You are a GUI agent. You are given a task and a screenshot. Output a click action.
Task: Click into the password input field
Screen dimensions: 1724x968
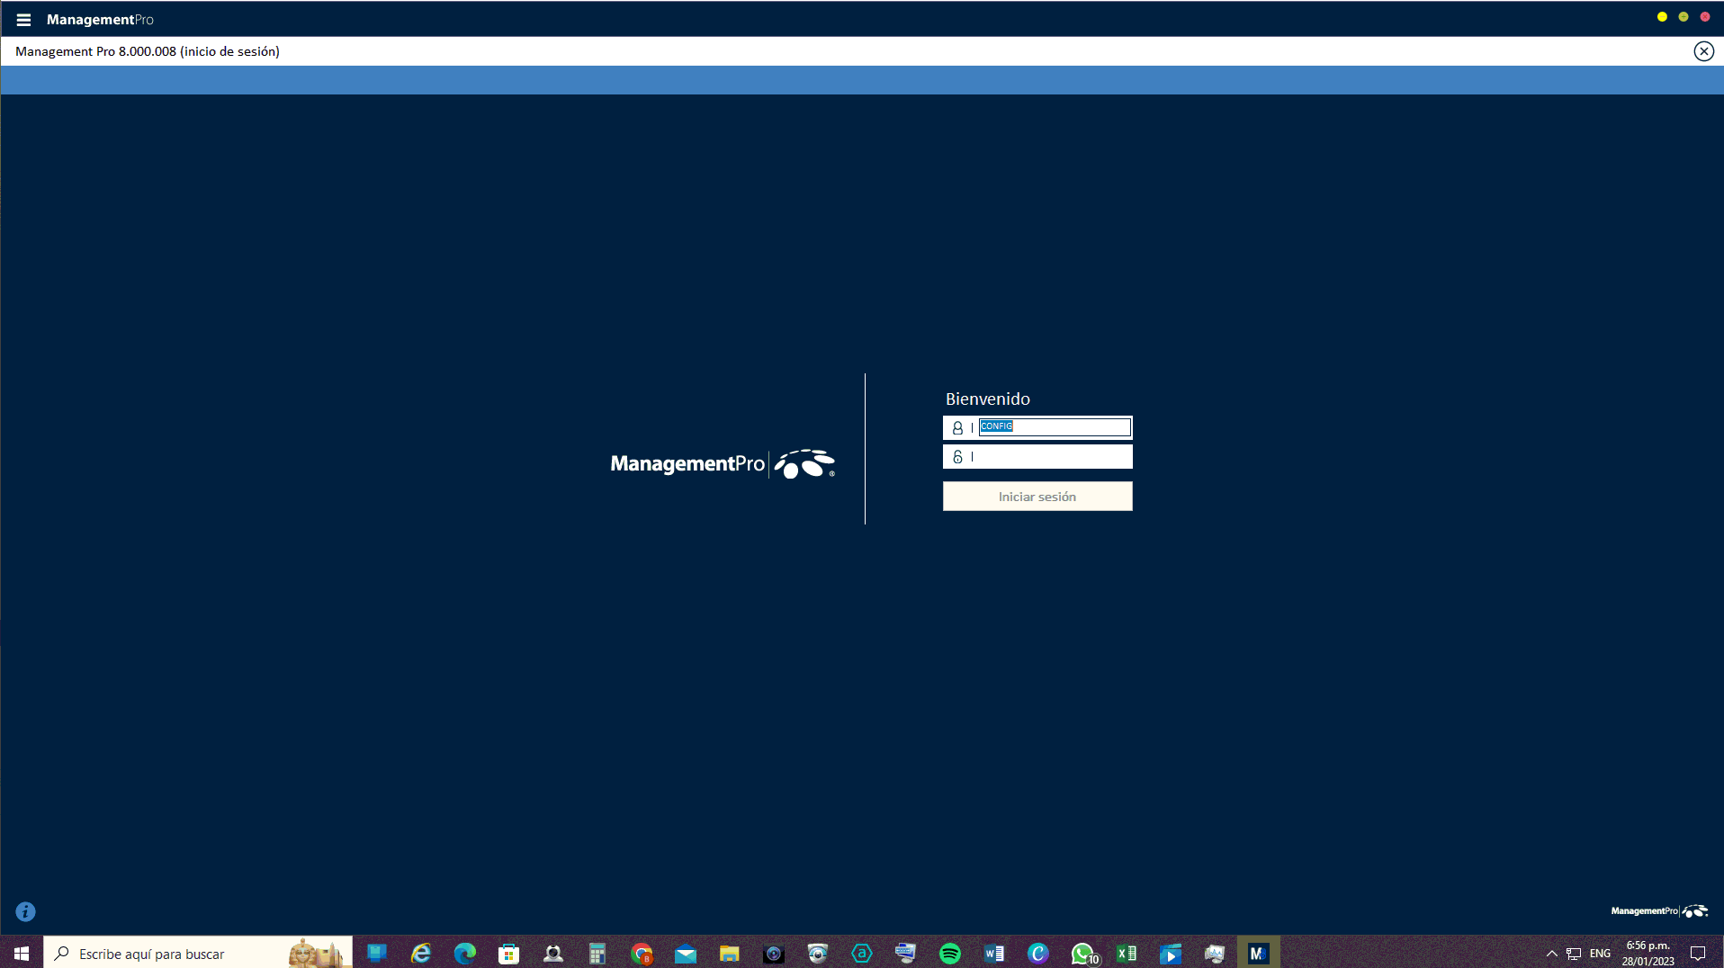[x=1050, y=457]
